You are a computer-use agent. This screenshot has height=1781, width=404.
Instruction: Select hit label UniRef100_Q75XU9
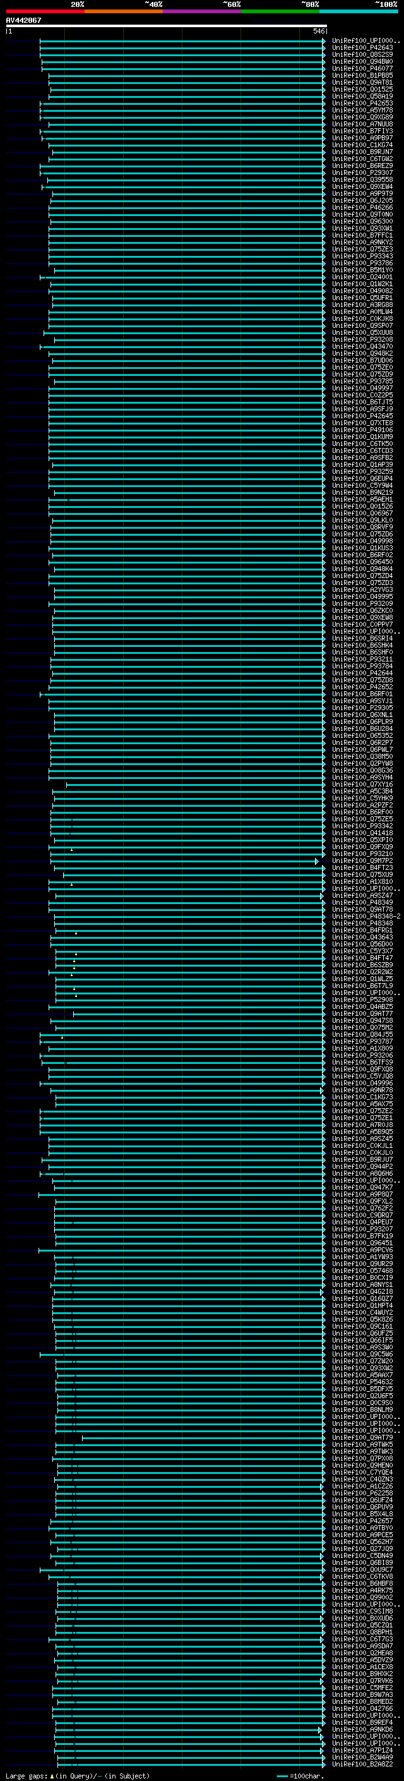point(362,874)
